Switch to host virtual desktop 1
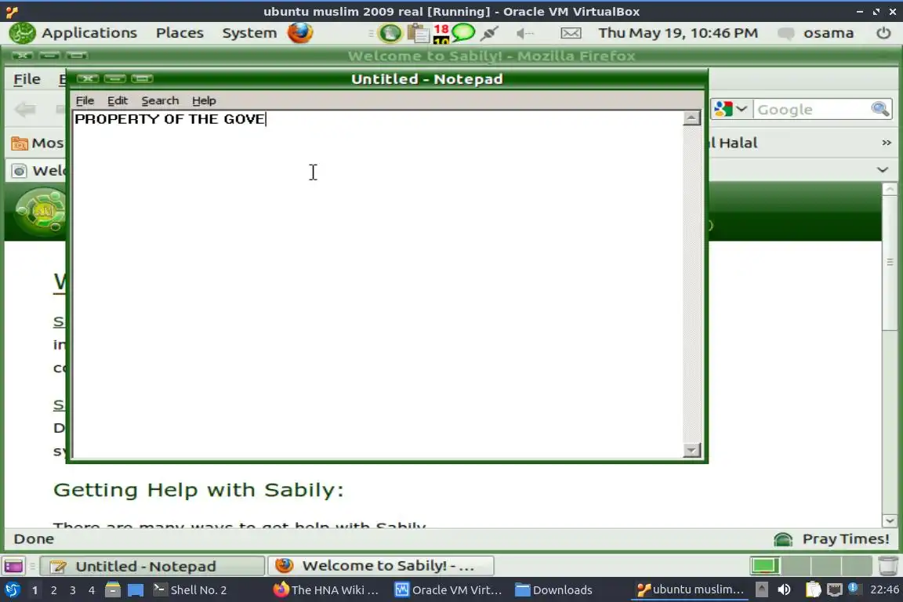 (x=35, y=590)
